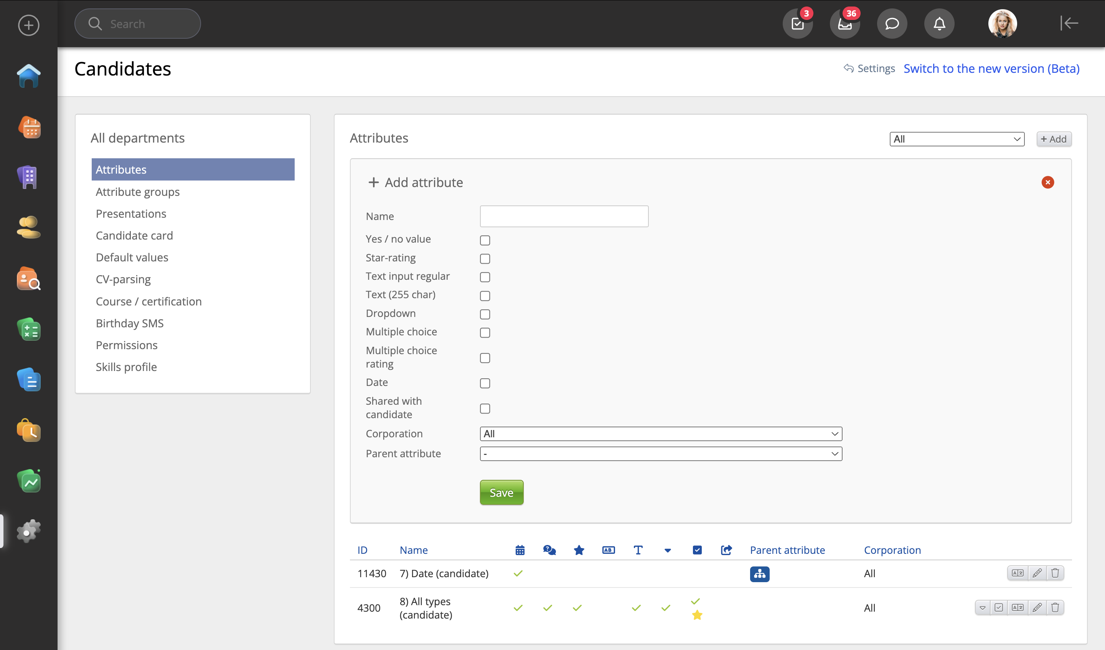Open the Parent attribute dropdown
This screenshot has height=650, width=1105.
point(660,454)
